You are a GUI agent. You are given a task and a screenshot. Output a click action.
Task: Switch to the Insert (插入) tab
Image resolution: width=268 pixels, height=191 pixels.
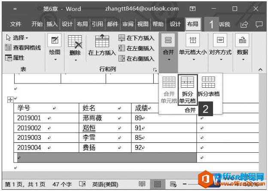coord(52,24)
